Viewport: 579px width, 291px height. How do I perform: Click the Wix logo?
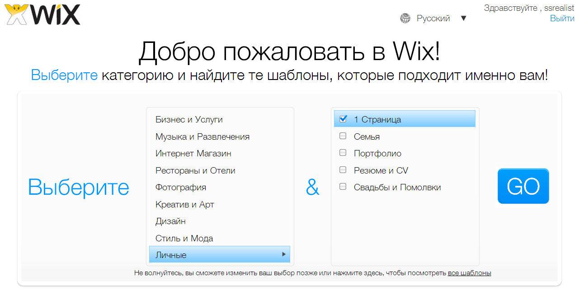pyautogui.click(x=42, y=14)
